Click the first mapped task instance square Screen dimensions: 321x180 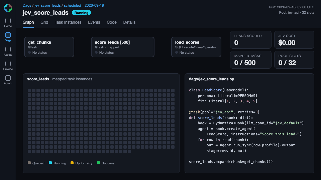click(29, 90)
